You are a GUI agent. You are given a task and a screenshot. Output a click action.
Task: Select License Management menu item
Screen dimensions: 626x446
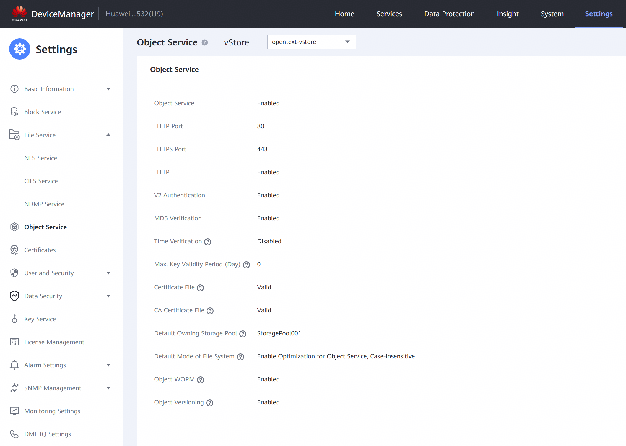54,342
